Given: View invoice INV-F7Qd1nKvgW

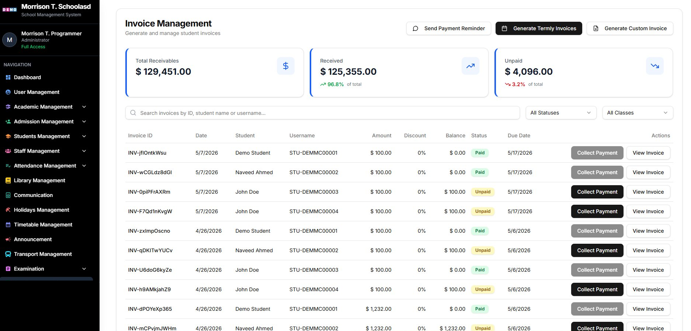Looking at the screenshot, I should (648, 211).
